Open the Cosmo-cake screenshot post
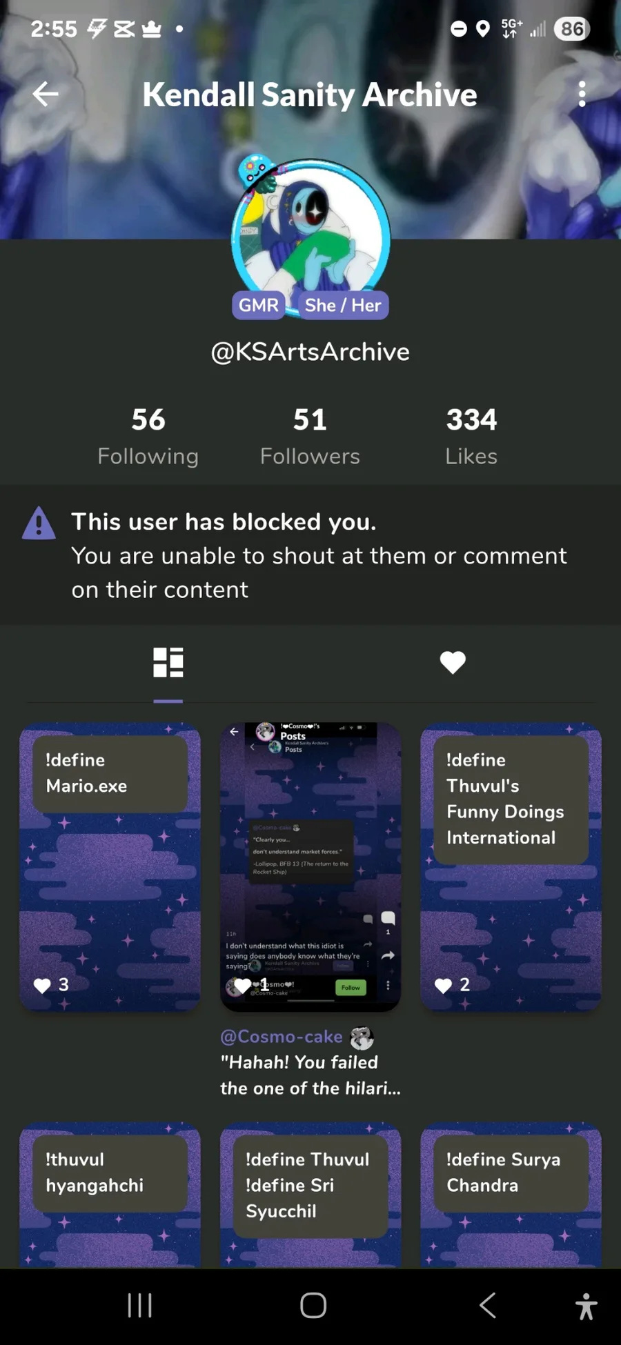The height and width of the screenshot is (1345, 621). point(310,867)
